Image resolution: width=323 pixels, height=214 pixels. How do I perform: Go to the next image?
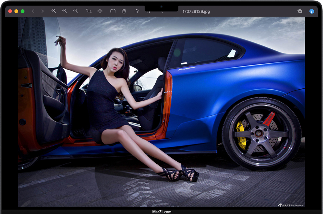click(43, 11)
